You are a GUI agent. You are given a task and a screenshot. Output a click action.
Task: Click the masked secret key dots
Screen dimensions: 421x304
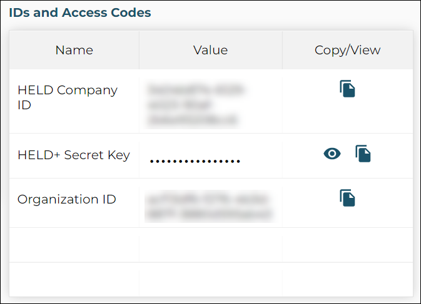(x=195, y=161)
